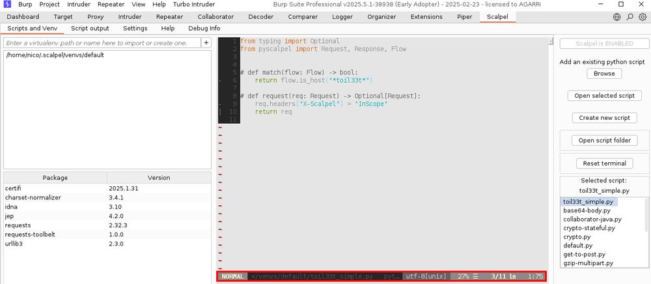Click line 6 return flow.is_host in editor
Screen dimensions: 651x284
314,80
